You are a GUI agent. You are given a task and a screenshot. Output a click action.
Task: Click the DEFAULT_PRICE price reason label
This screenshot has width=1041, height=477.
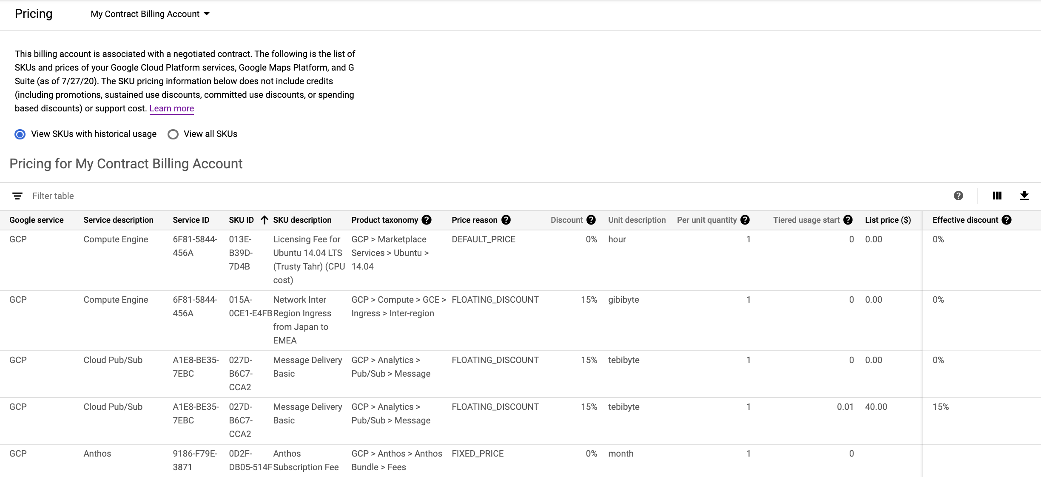click(x=485, y=239)
